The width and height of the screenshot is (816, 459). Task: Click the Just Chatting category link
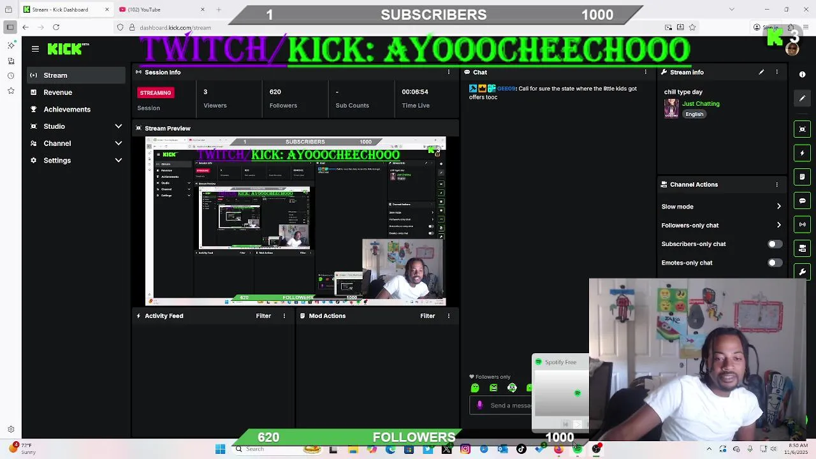click(701, 104)
